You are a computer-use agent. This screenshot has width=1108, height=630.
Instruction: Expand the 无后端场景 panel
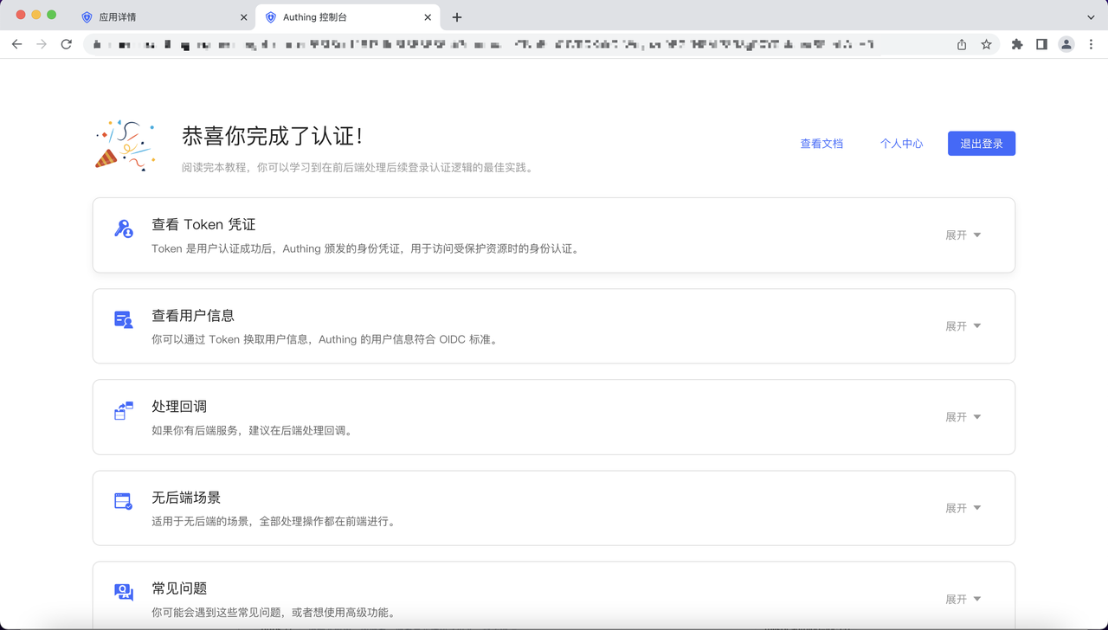(963, 507)
